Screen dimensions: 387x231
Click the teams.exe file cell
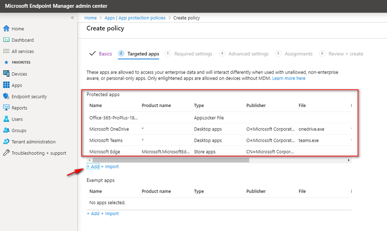pyautogui.click(x=309, y=140)
